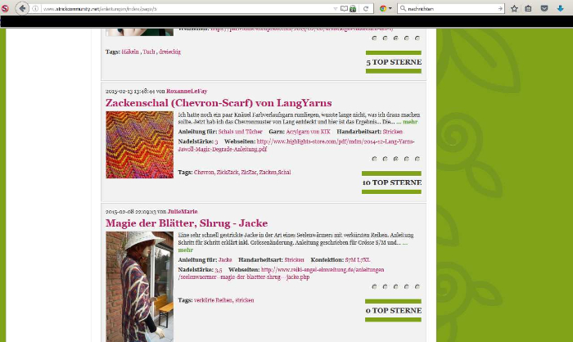Select third rating circle above 0 TOP STERNE

click(395, 287)
